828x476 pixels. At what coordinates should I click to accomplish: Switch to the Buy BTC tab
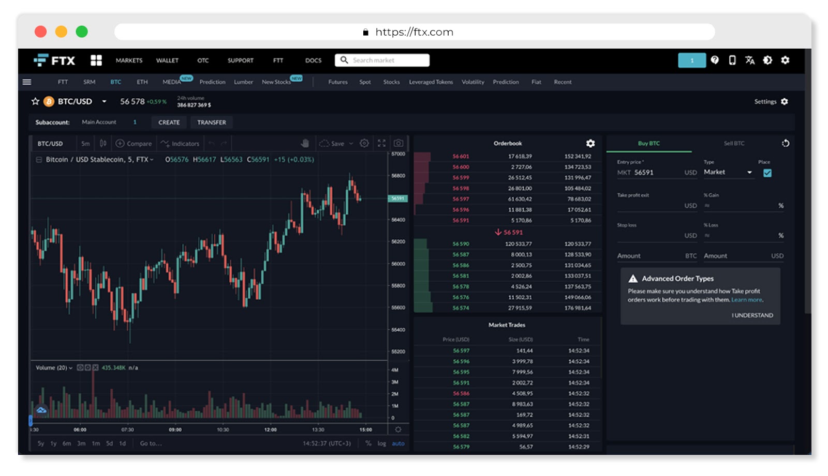click(649, 143)
